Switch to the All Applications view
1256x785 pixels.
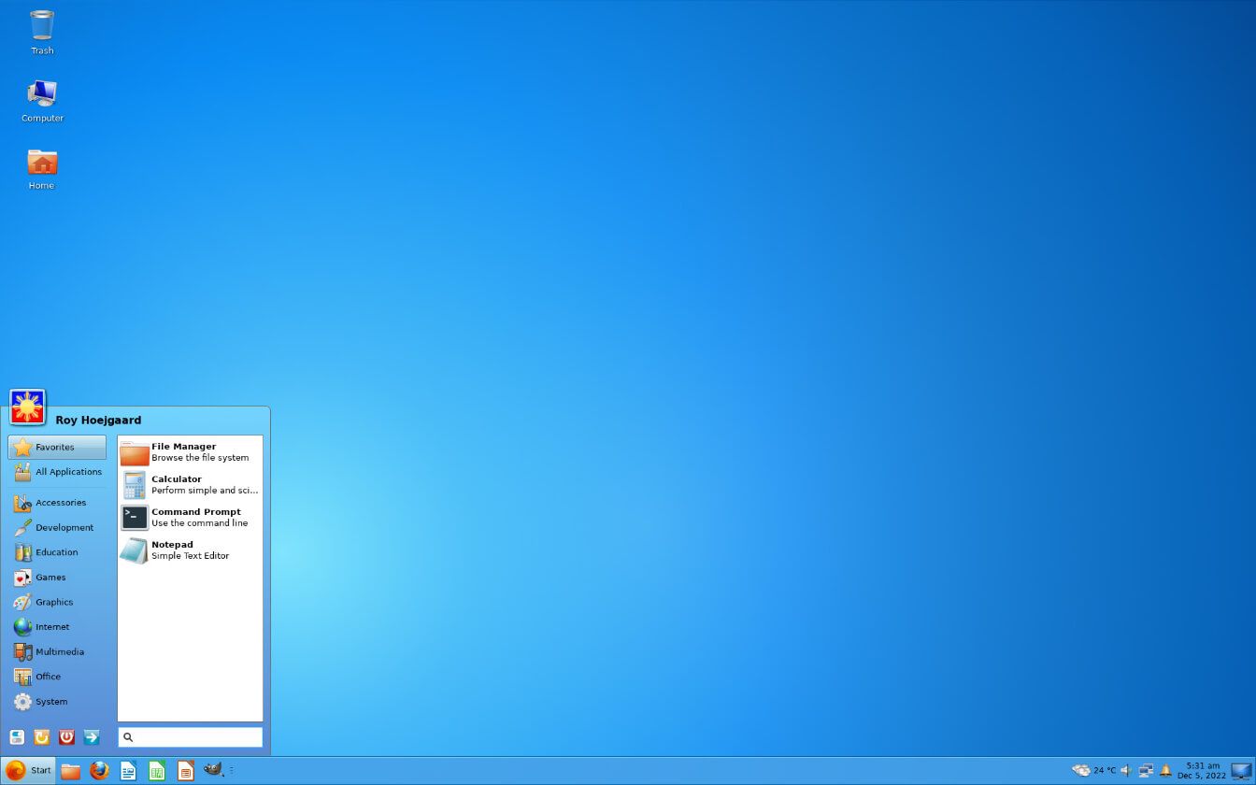coord(57,472)
